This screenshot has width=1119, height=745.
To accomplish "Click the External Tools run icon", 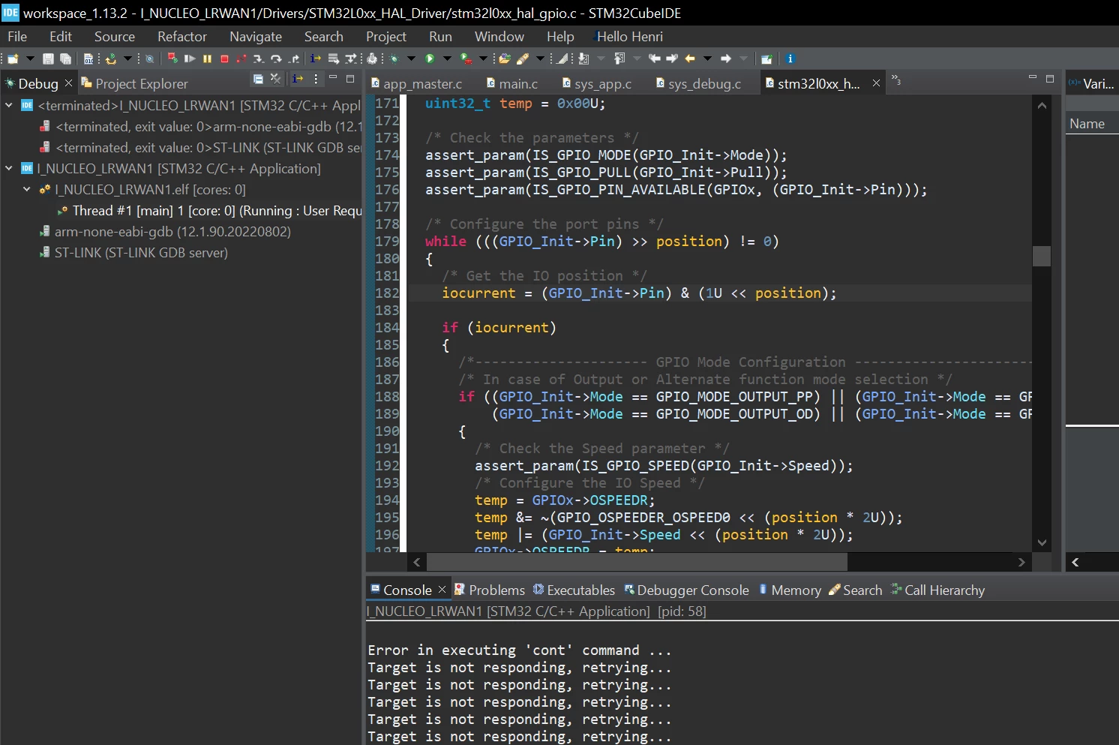I will [466, 59].
